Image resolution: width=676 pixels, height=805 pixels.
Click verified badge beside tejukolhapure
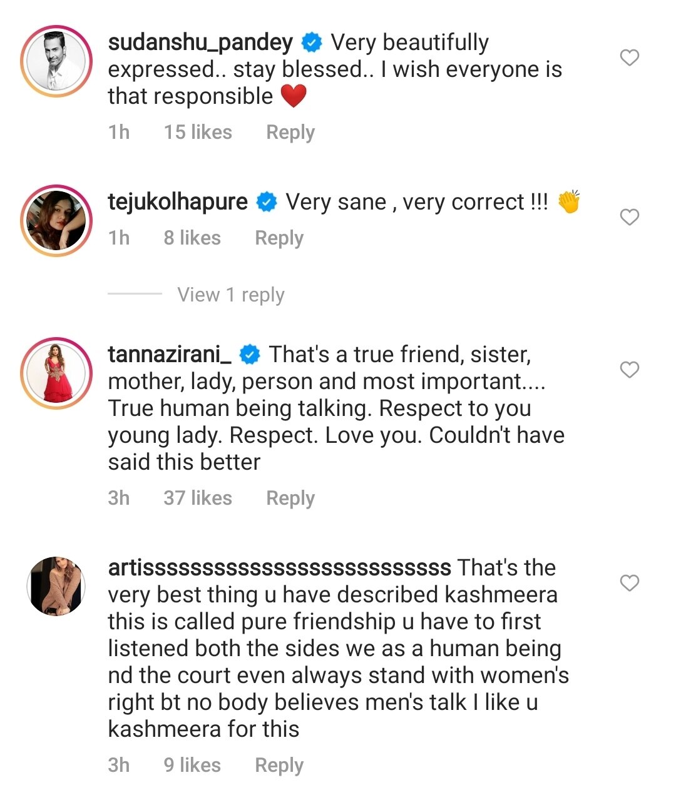click(267, 202)
